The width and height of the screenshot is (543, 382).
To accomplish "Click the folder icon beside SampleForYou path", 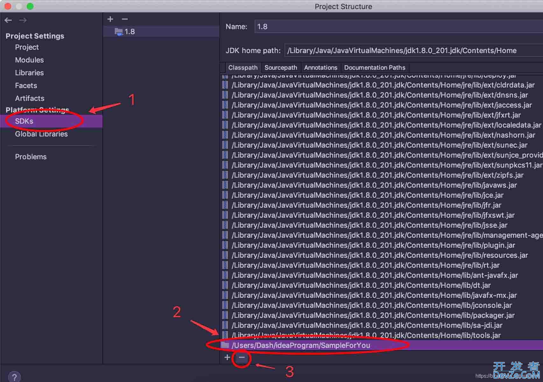I will [x=225, y=345].
